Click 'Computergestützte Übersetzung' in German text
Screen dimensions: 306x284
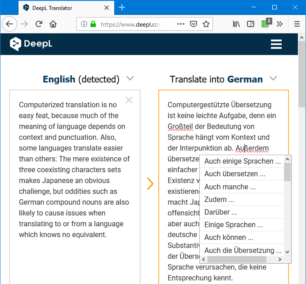click(219, 105)
